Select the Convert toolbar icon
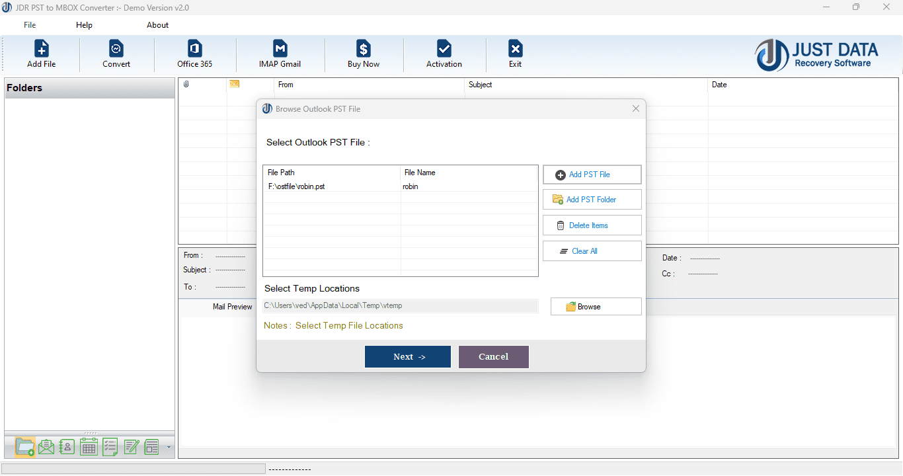Viewport: 903px width, 476px height. point(116,53)
